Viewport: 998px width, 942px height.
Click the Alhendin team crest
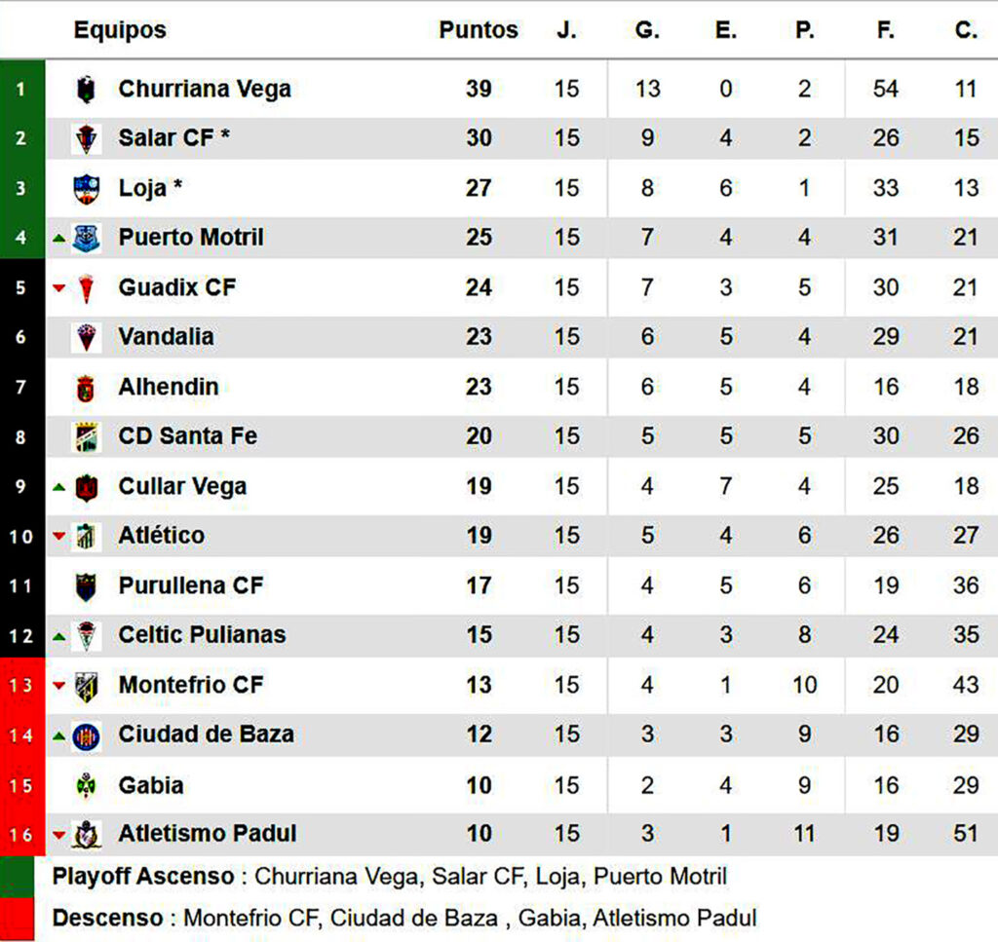87,388
